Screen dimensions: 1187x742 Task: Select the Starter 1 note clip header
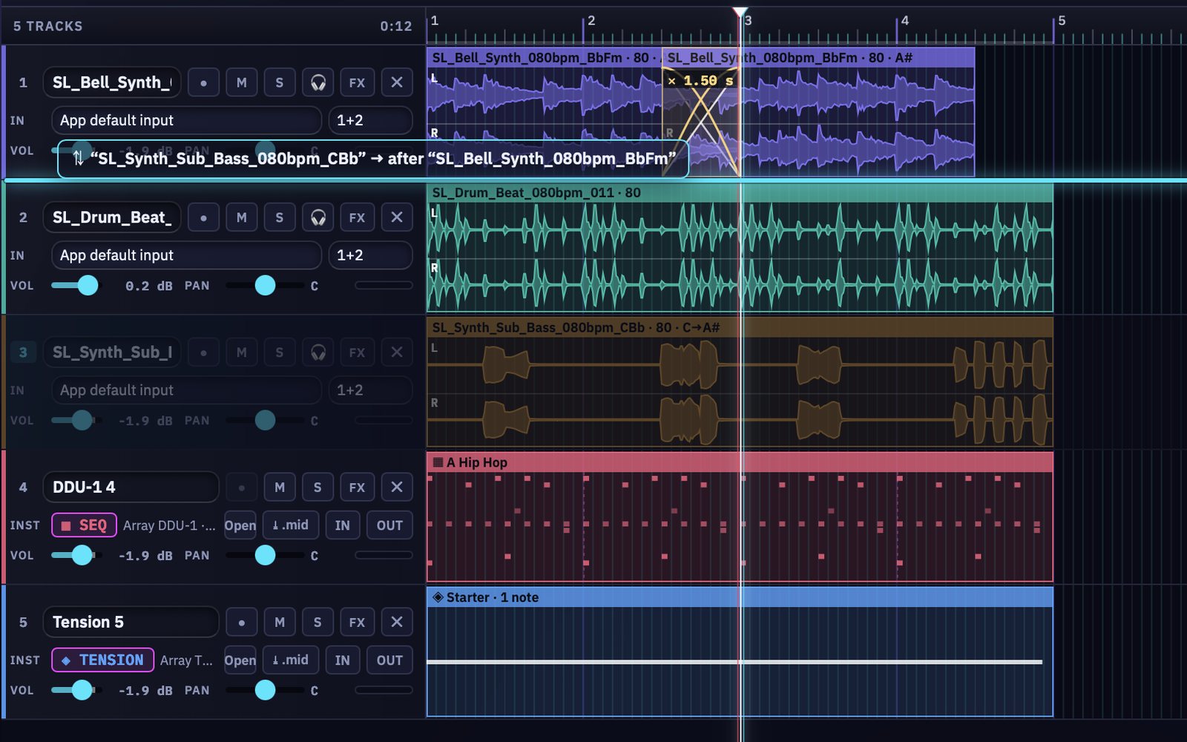[x=740, y=597]
